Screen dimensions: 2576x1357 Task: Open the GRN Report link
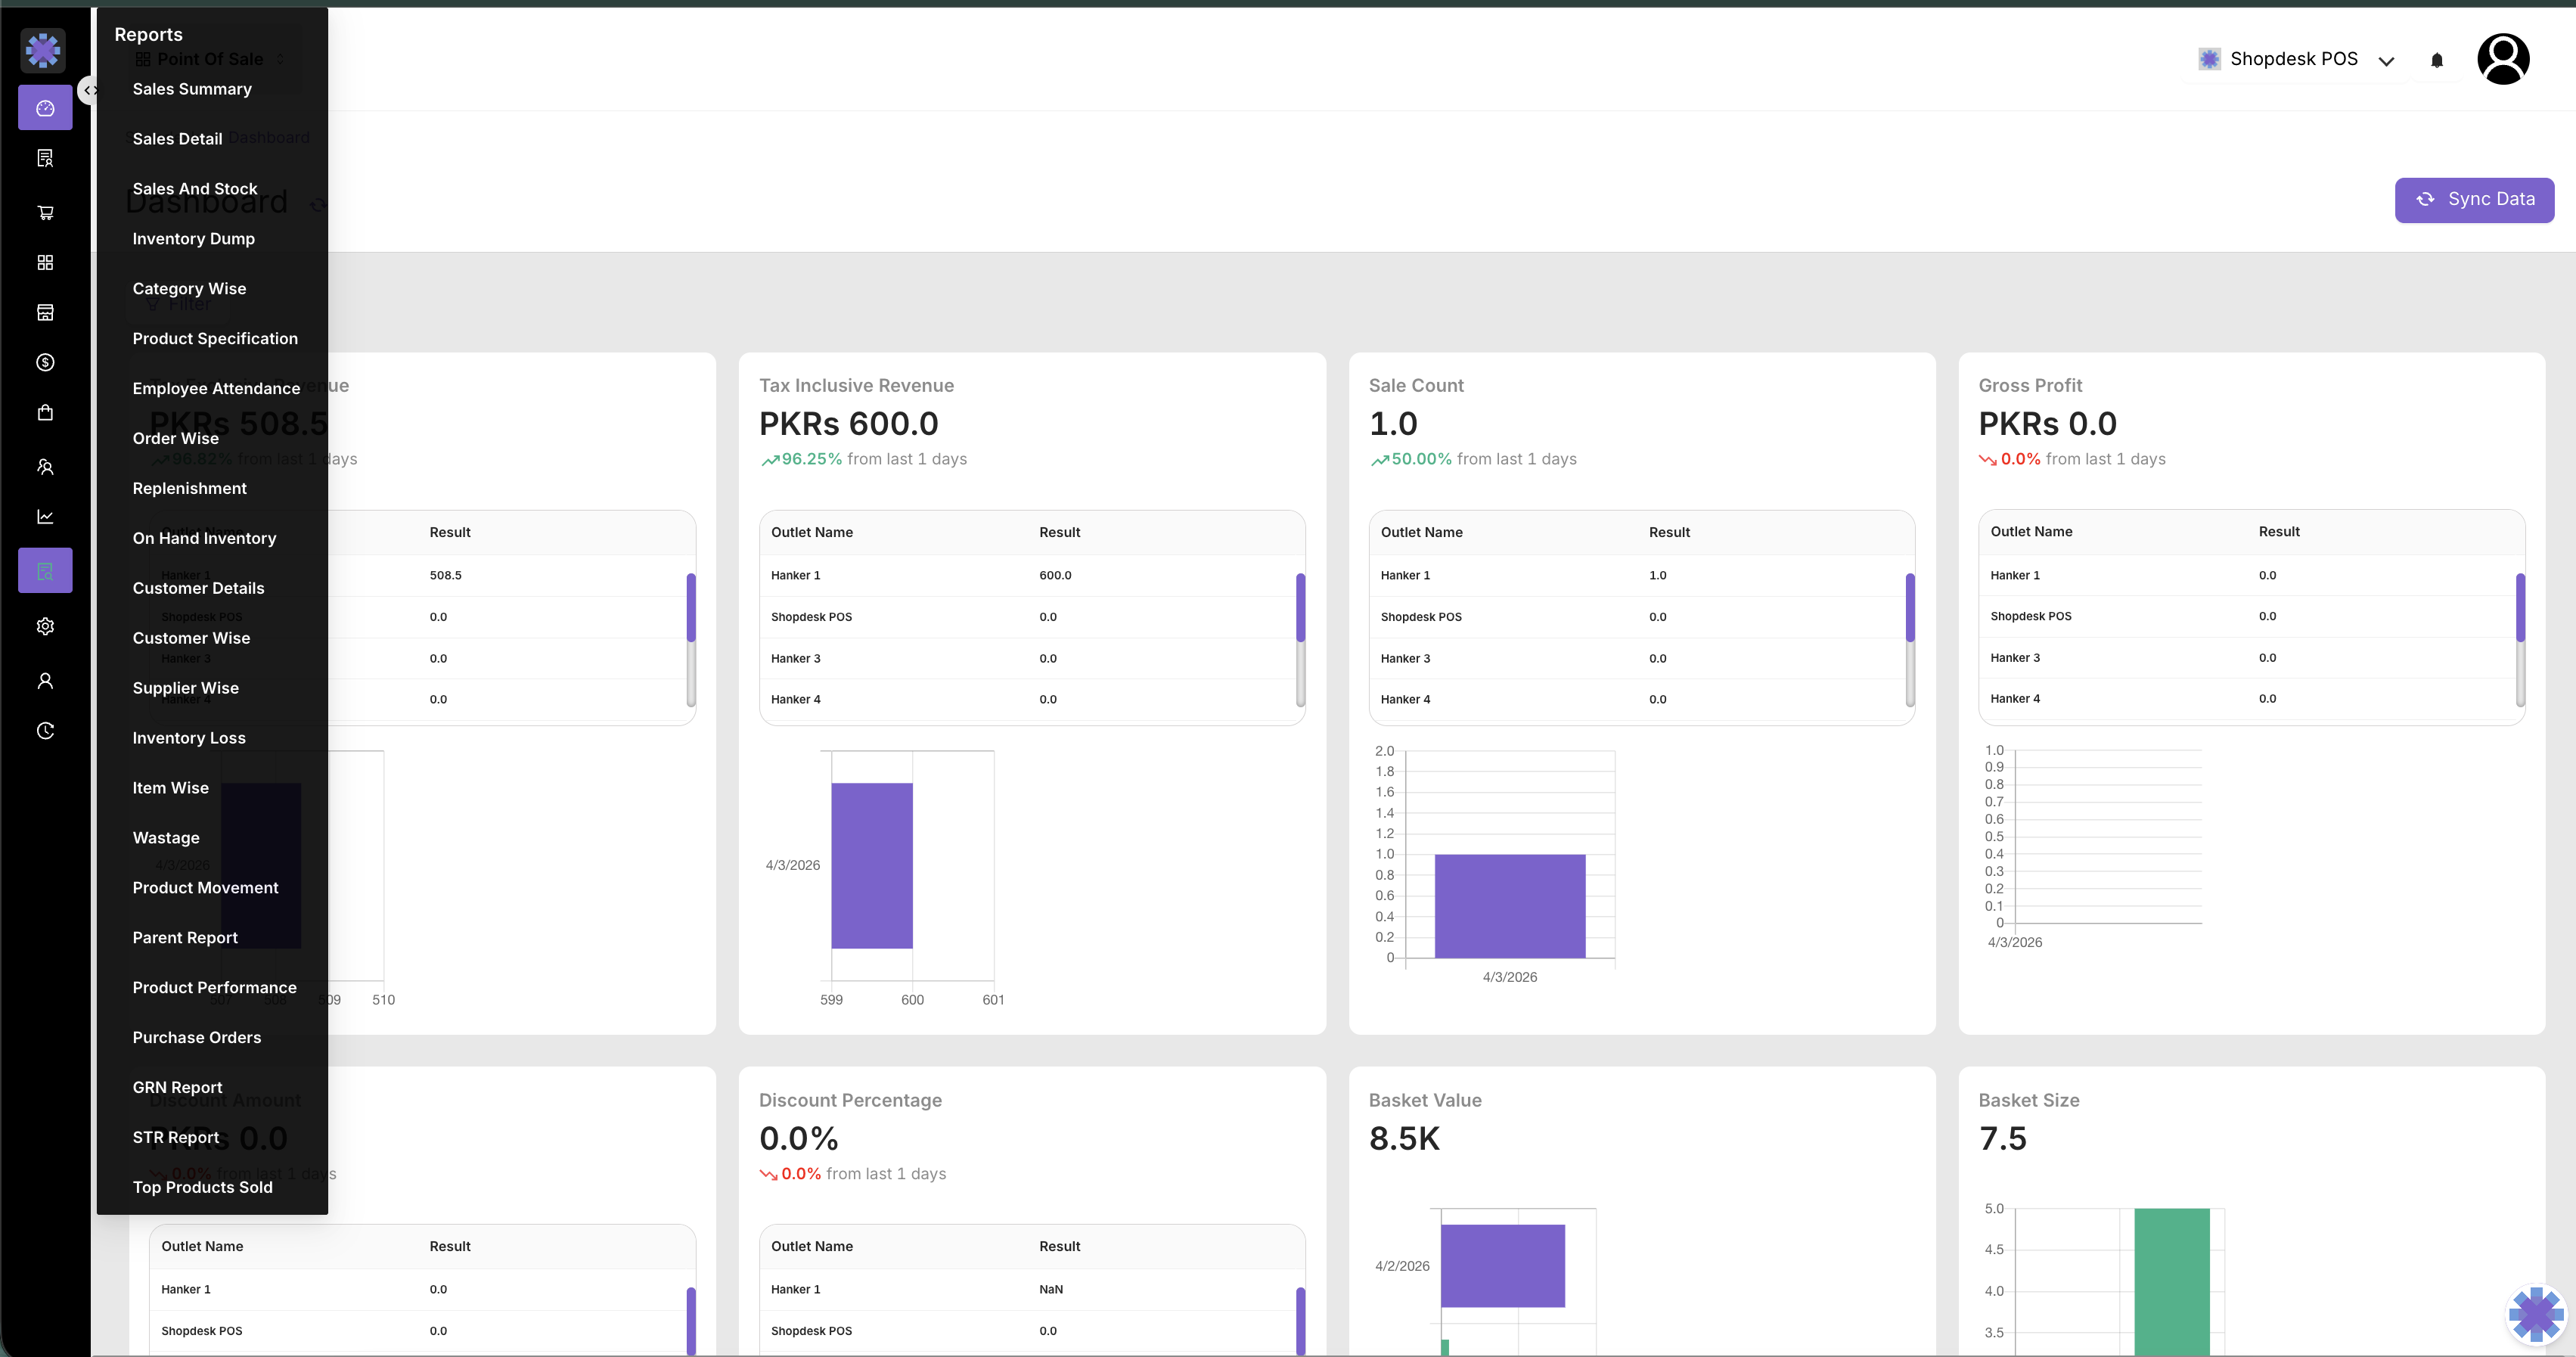177,1087
